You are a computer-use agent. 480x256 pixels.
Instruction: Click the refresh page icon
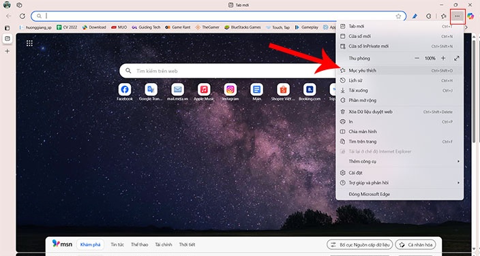click(x=22, y=16)
